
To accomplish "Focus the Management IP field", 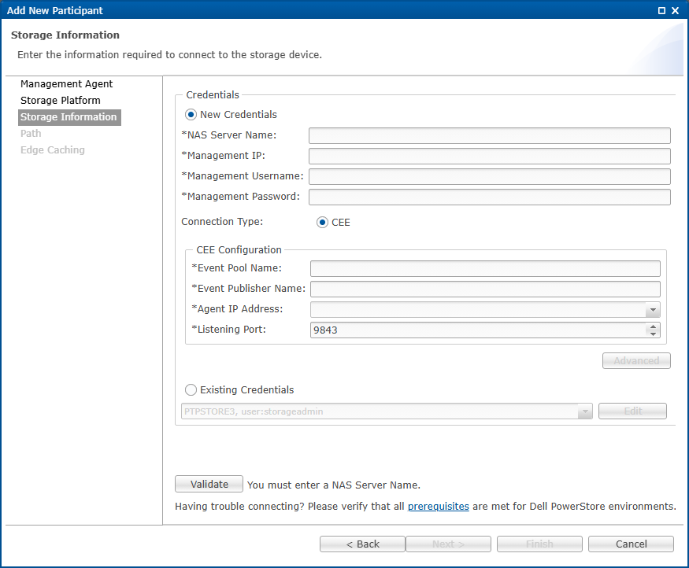I will click(x=490, y=157).
